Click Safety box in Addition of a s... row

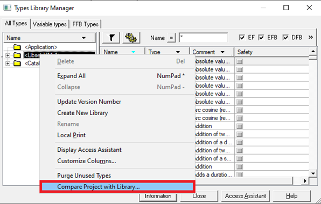(x=240, y=159)
